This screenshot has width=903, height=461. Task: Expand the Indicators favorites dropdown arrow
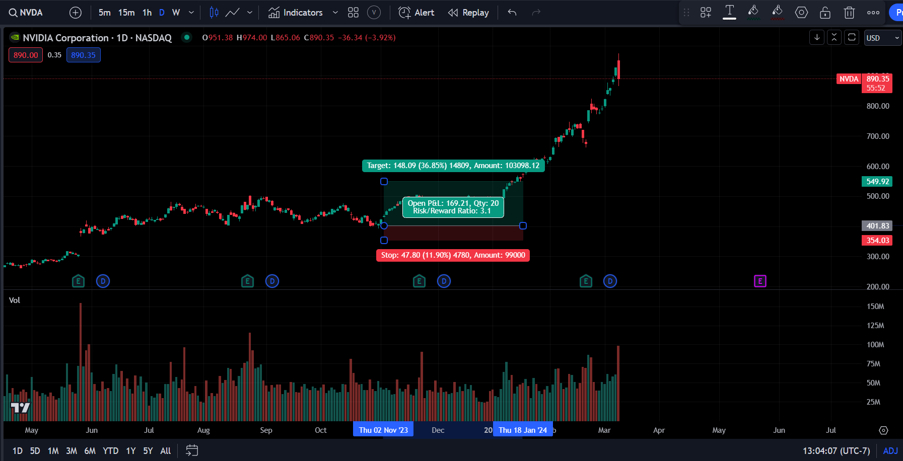tap(335, 13)
